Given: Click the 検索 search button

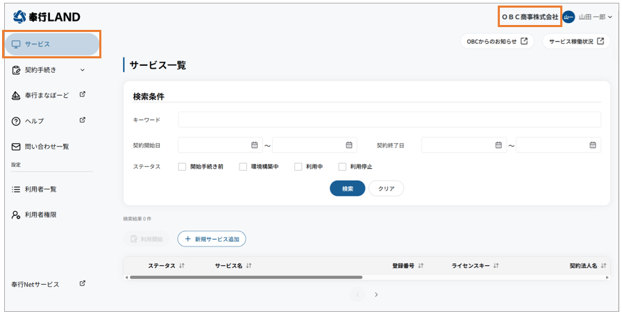Looking at the screenshot, I should pyautogui.click(x=347, y=188).
